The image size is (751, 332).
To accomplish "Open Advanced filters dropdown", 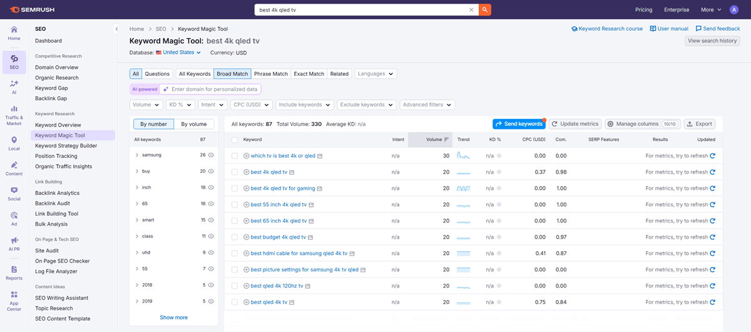I will pos(427,105).
